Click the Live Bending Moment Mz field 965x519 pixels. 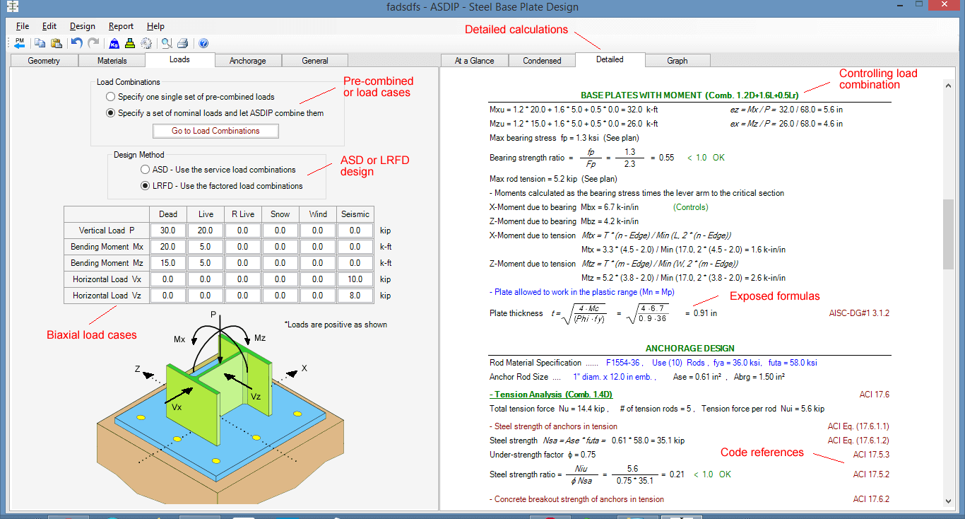(206, 263)
